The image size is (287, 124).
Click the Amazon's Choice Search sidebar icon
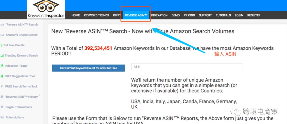coord(2,35)
